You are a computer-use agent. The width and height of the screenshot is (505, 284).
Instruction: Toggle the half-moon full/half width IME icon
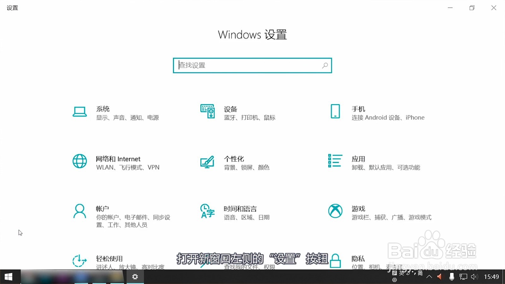point(408,273)
